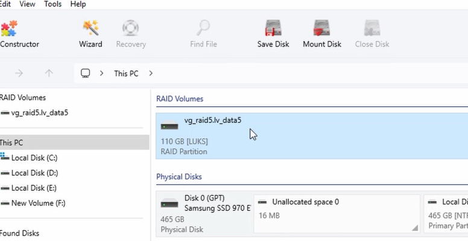This screenshot has height=241, width=468.
Task: Click This PC in the address bar
Action: click(x=126, y=74)
